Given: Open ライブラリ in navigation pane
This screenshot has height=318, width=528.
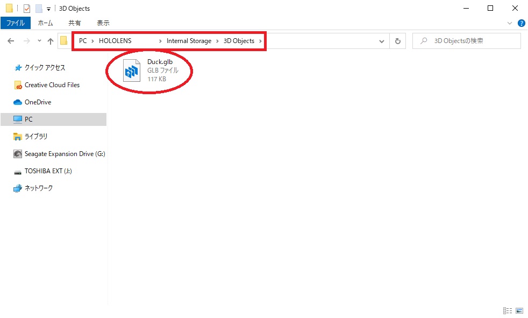Looking at the screenshot, I should pos(35,137).
